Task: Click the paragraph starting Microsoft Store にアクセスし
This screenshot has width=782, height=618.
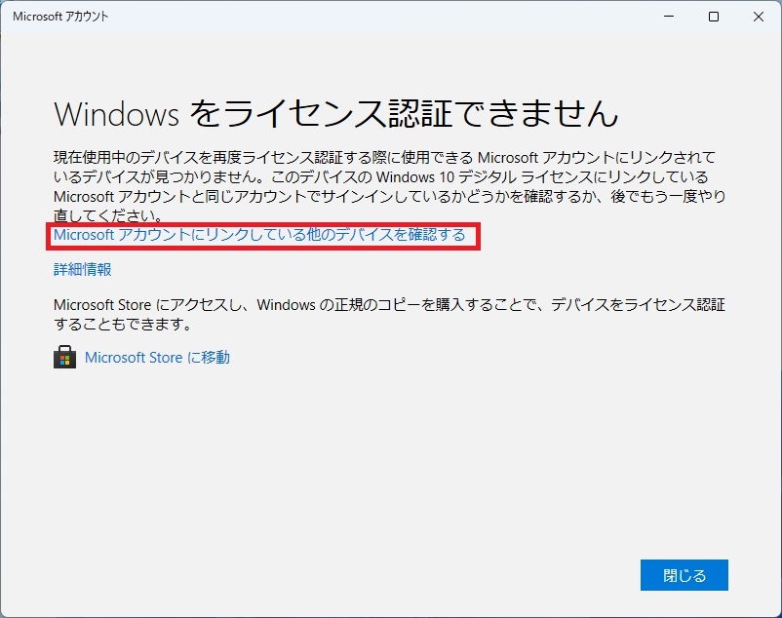Action: tap(389, 314)
